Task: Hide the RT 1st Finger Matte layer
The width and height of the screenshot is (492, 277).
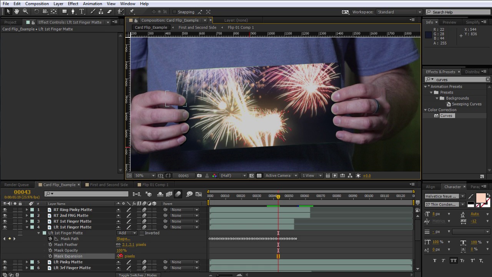Action: 5,221
